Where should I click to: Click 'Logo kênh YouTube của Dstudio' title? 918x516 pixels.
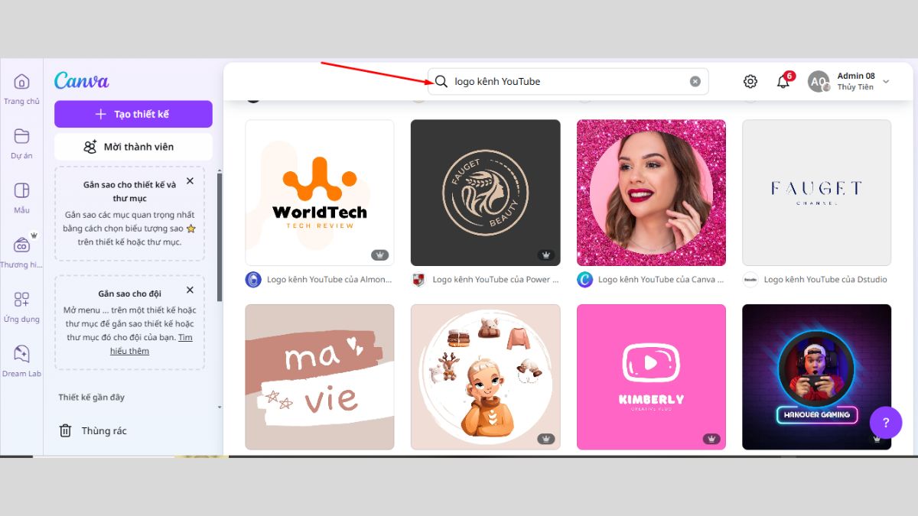coord(825,280)
